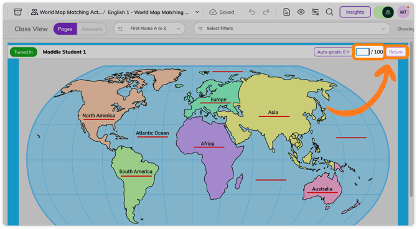417x229 pixels.
Task: Click the / 100 total points text
Action: pyautogui.click(x=377, y=52)
